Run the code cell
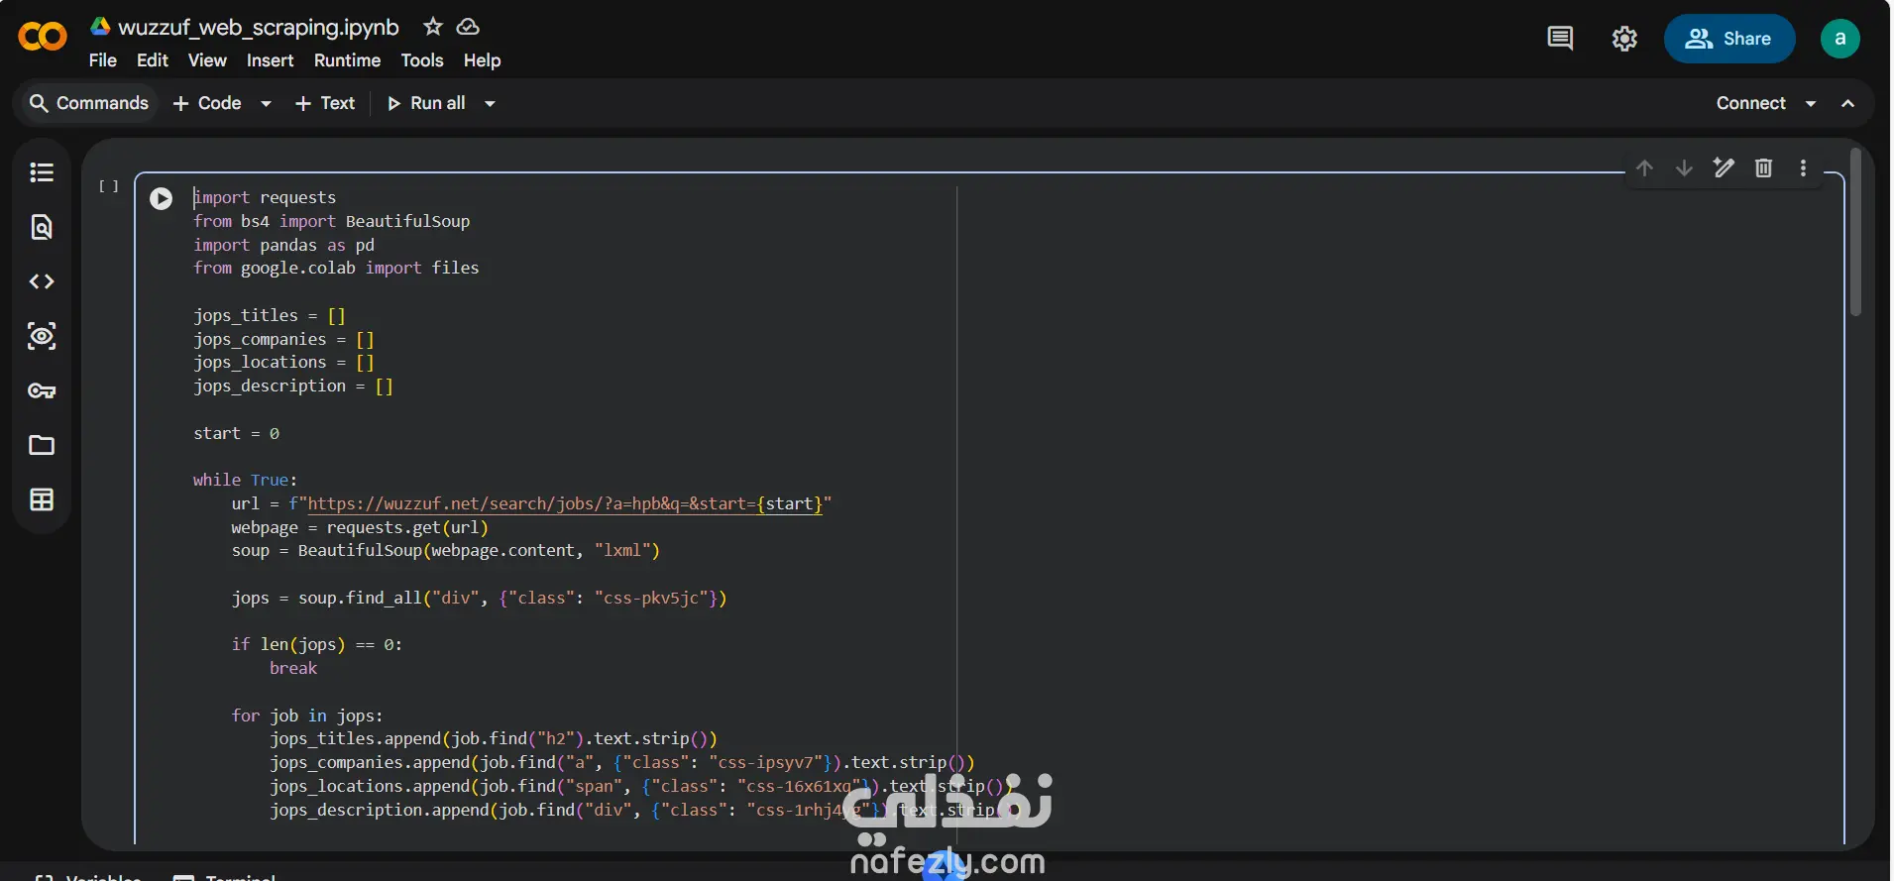The image size is (1894, 881). click(x=161, y=198)
